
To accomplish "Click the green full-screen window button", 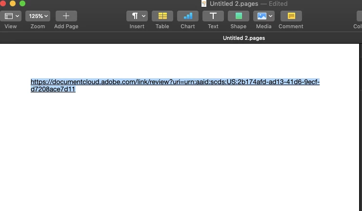I will [22, 3].
